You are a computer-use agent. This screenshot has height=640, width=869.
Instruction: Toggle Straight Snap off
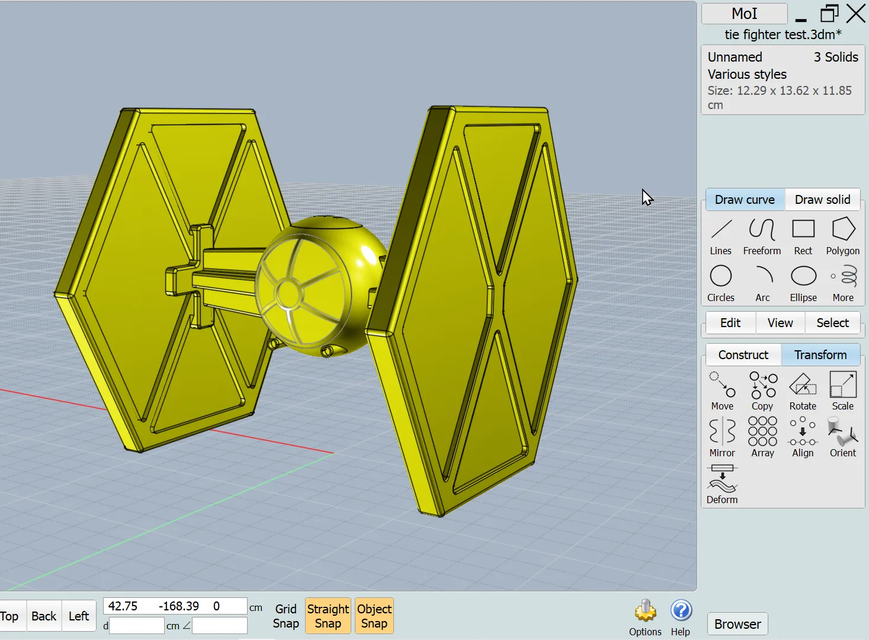pos(328,616)
